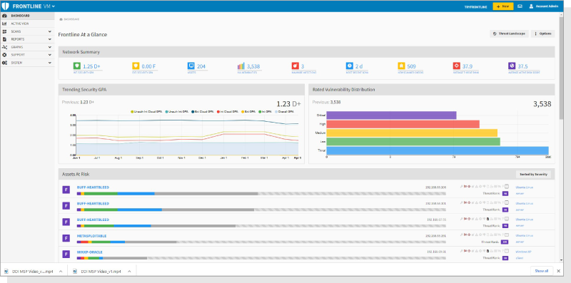This screenshot has width=571, height=283.
Task: Open chevron menu for DDI MSP Video_v1.mp4
Action: point(130,272)
